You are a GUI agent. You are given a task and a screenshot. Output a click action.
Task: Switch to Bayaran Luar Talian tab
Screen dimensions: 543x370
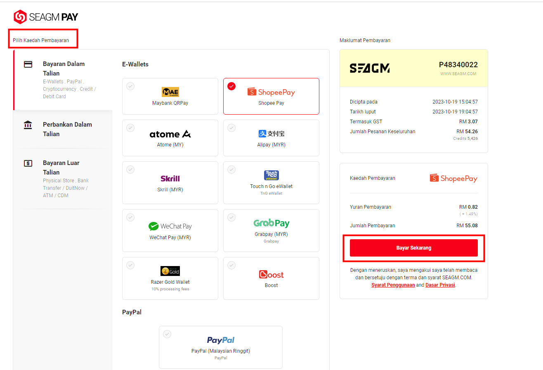point(63,179)
